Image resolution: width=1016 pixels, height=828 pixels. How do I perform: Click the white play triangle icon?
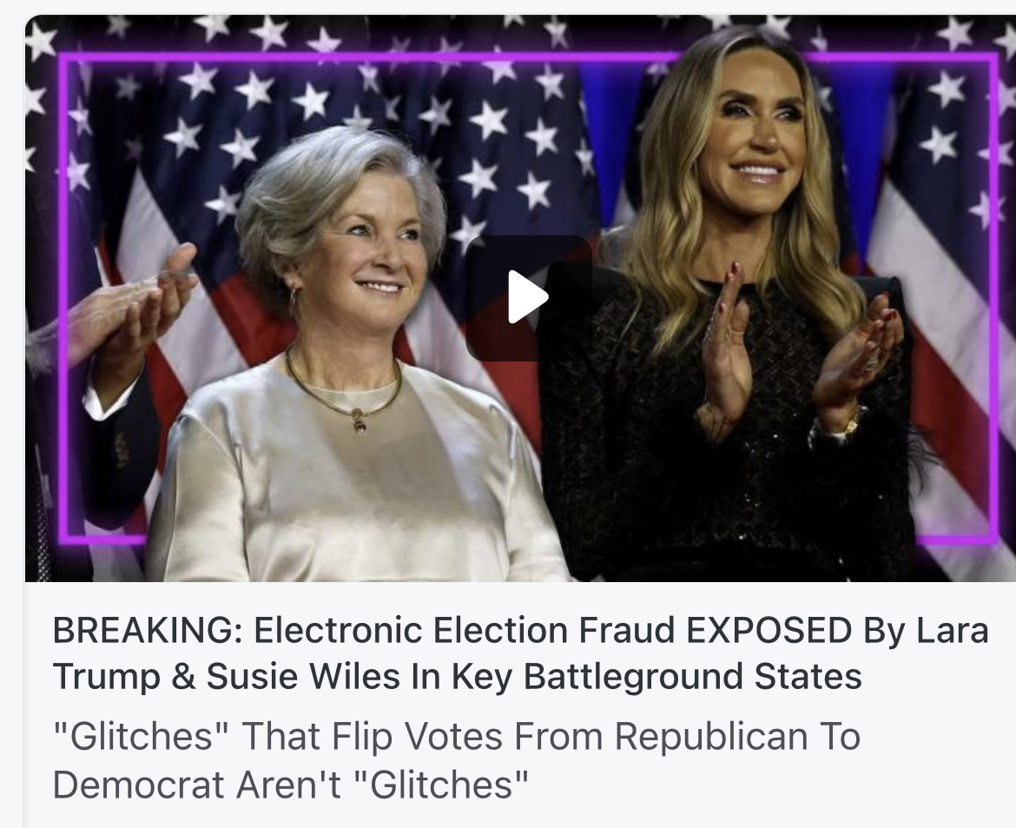pos(528,297)
